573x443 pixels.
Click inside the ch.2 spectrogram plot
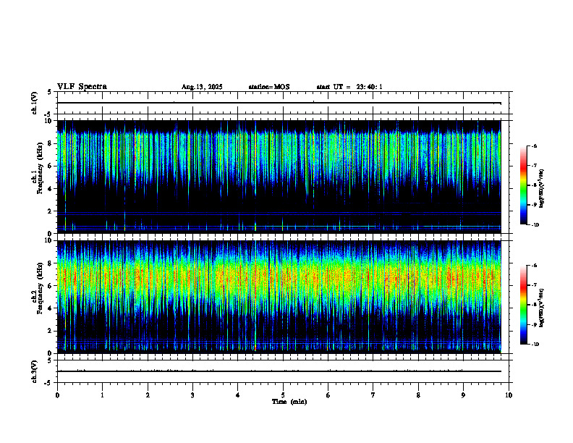[x=279, y=297]
